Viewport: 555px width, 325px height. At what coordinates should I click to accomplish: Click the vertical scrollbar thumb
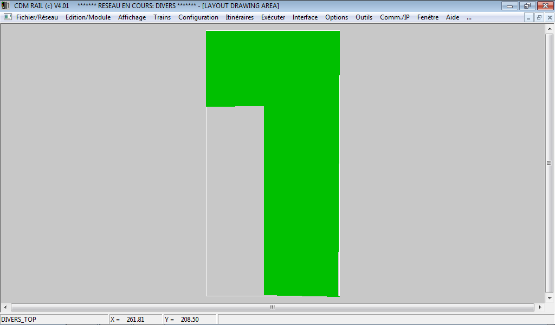(550, 163)
